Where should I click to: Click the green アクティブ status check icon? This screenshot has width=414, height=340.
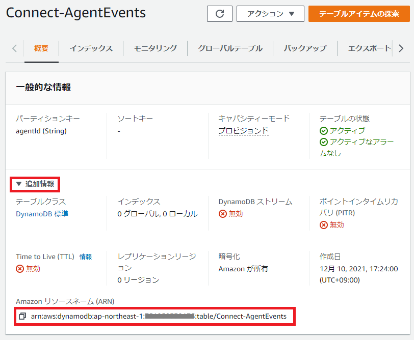click(324, 131)
